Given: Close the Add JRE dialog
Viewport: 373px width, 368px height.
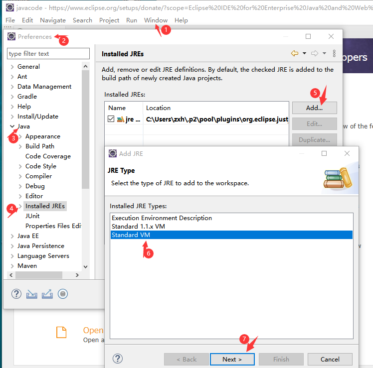Looking at the screenshot, I should coord(347,153).
